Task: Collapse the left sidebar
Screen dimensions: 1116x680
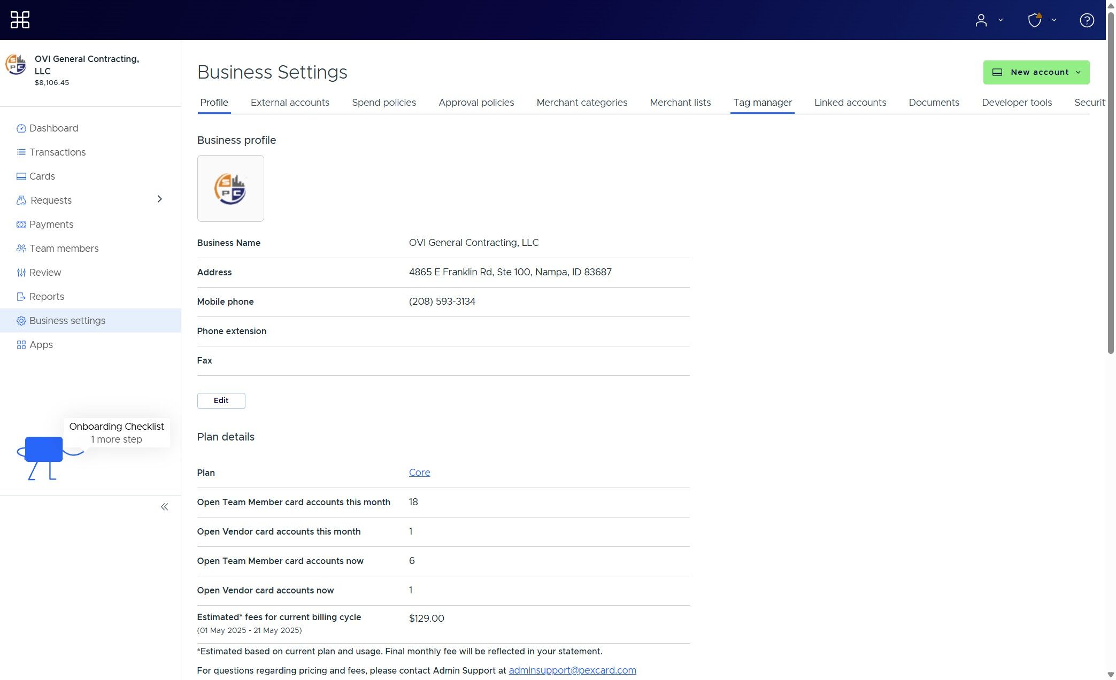Action: click(x=165, y=507)
